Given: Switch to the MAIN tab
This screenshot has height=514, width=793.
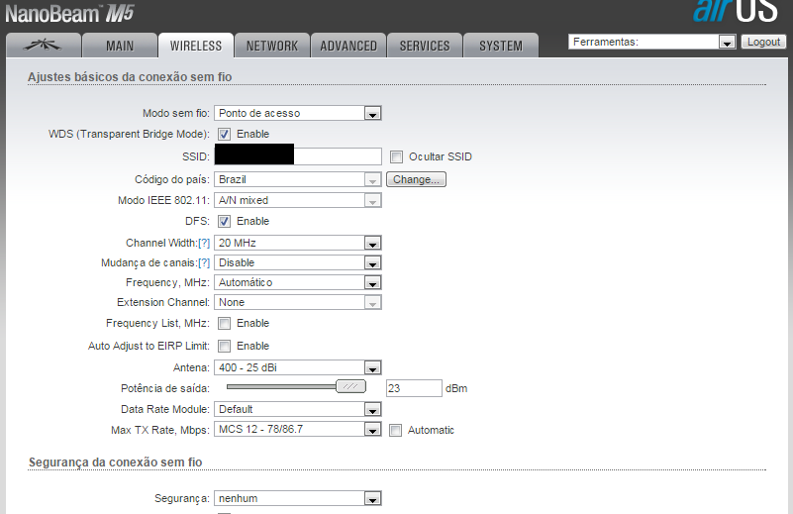Looking at the screenshot, I should click(x=120, y=46).
